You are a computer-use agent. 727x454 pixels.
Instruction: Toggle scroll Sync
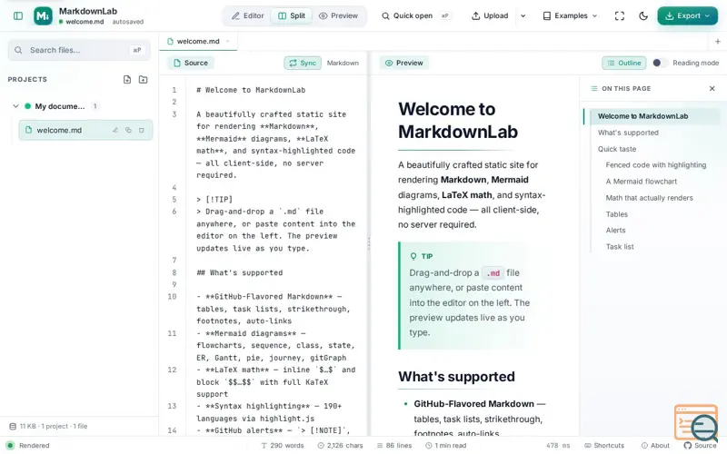click(x=303, y=63)
